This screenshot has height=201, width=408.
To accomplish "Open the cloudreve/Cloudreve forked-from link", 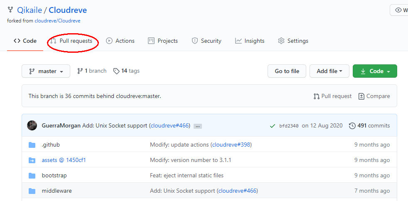I will [x=57, y=20].
